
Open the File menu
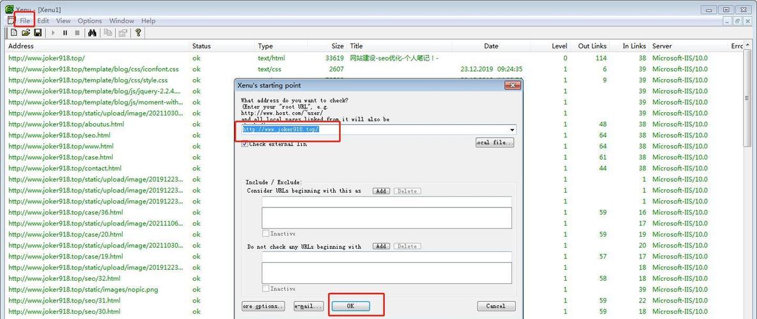25,20
